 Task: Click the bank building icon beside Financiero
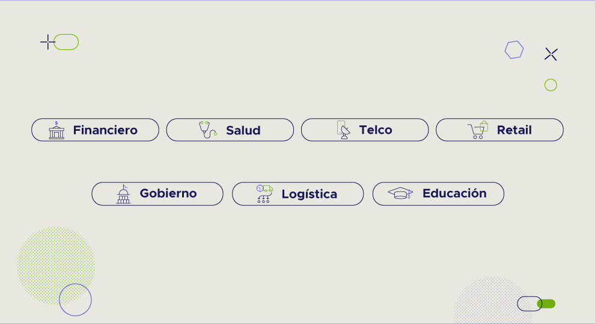pos(56,130)
